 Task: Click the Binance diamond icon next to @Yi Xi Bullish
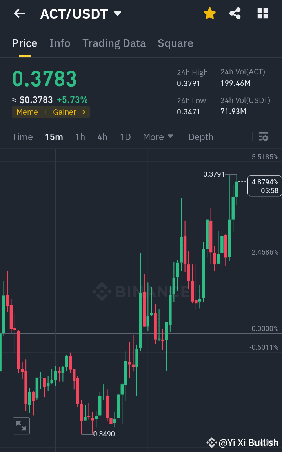(211, 443)
